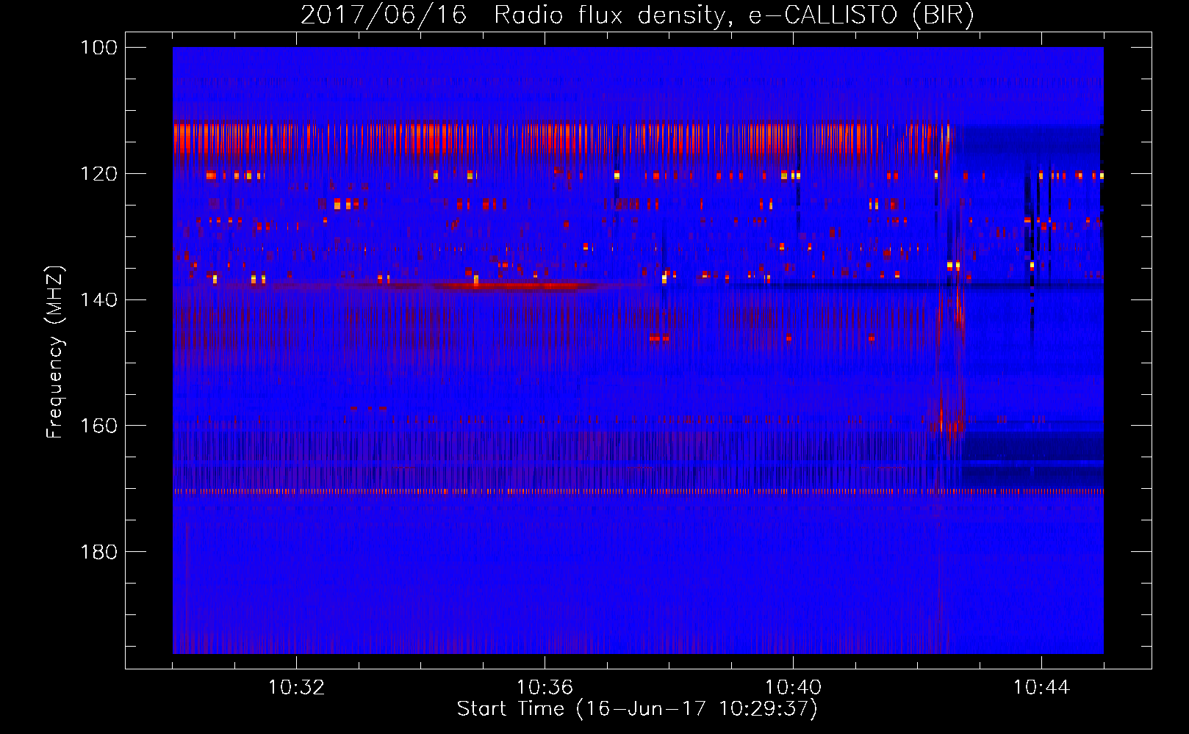Select the '160' frequency tick label
Viewport: 1189px width, 734px height.
(98, 426)
